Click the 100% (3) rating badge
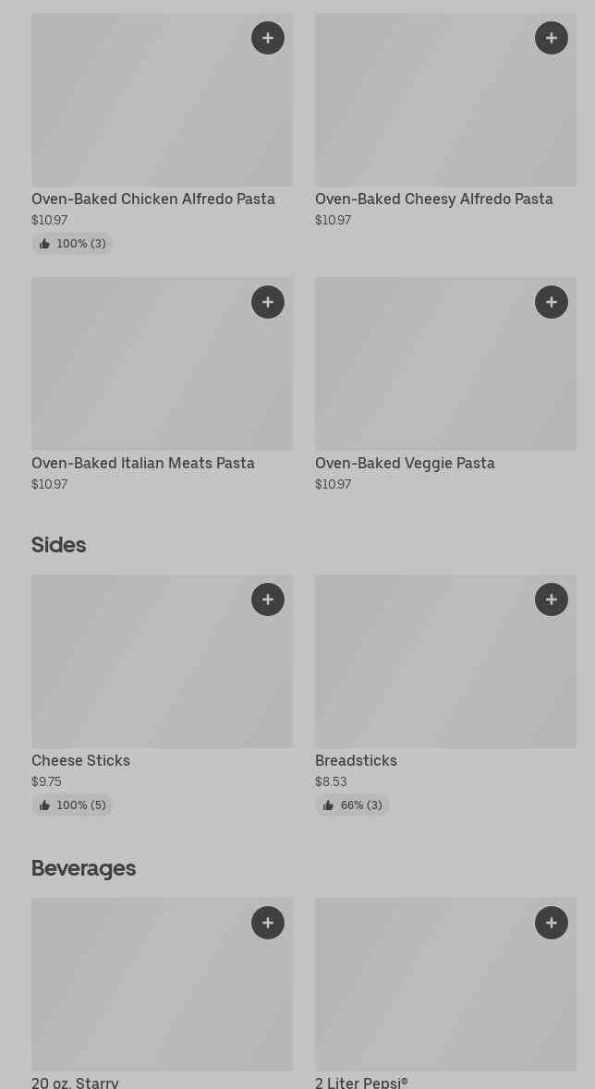This screenshot has height=1089, width=595. point(72,244)
